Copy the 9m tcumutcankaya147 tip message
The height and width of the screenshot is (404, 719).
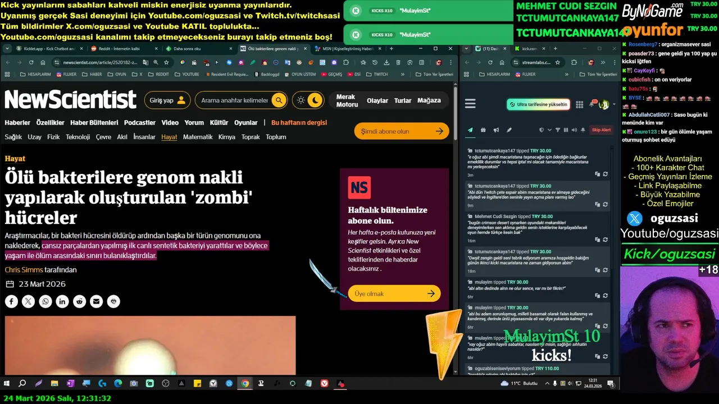(598, 205)
